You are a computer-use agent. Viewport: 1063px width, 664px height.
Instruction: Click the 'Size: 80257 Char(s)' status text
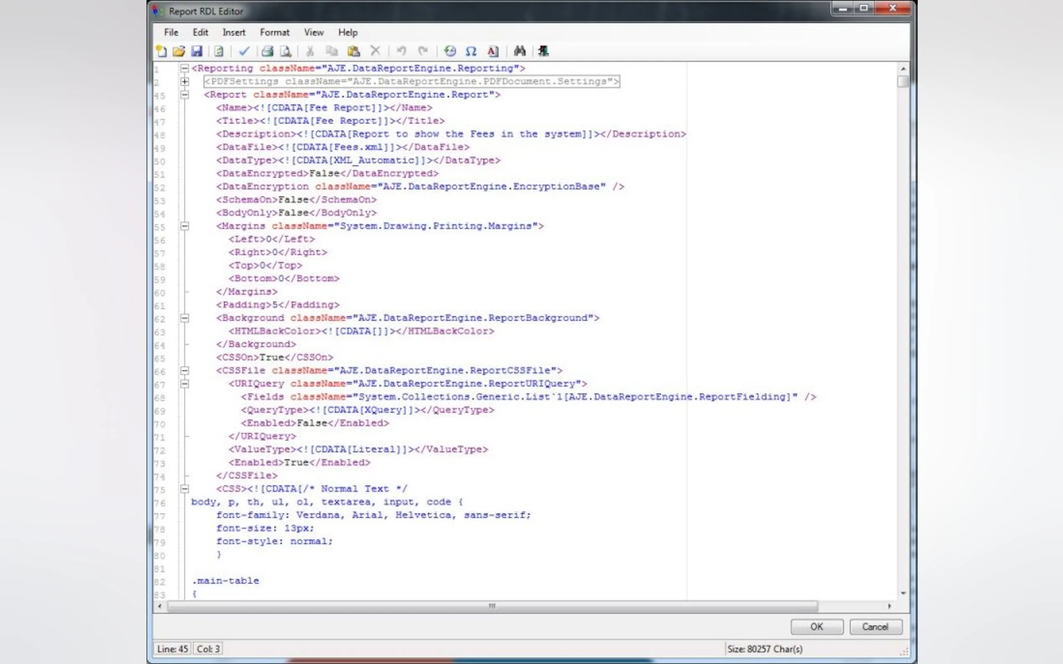coord(765,649)
